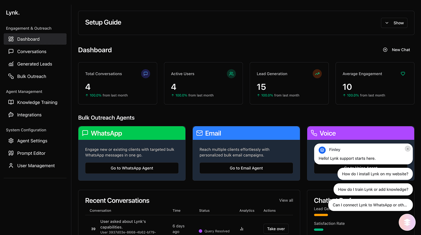Click the Lead Generation progress bar

[x=321, y=215]
